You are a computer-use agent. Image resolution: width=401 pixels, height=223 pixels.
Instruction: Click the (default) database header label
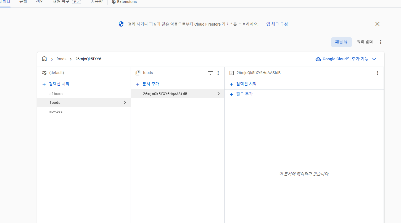coord(57,73)
